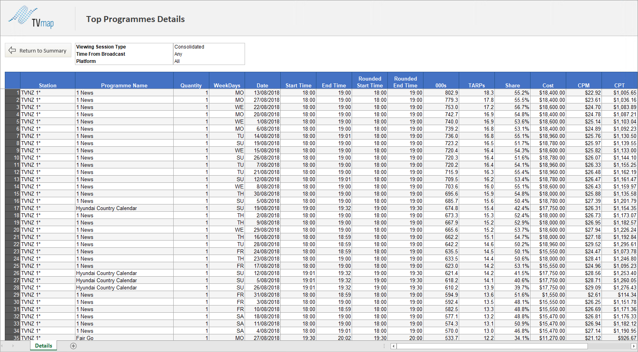Click cost cell $11,270.00
Image resolution: width=638 pixels, height=352 pixels.
(548, 338)
